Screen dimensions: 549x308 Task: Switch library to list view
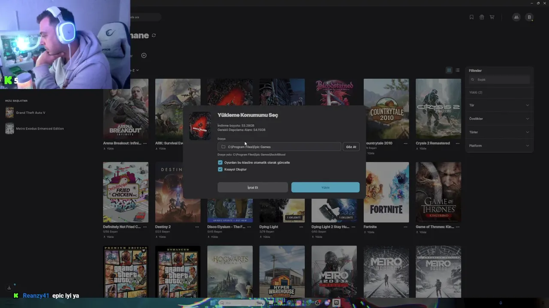pos(458,70)
